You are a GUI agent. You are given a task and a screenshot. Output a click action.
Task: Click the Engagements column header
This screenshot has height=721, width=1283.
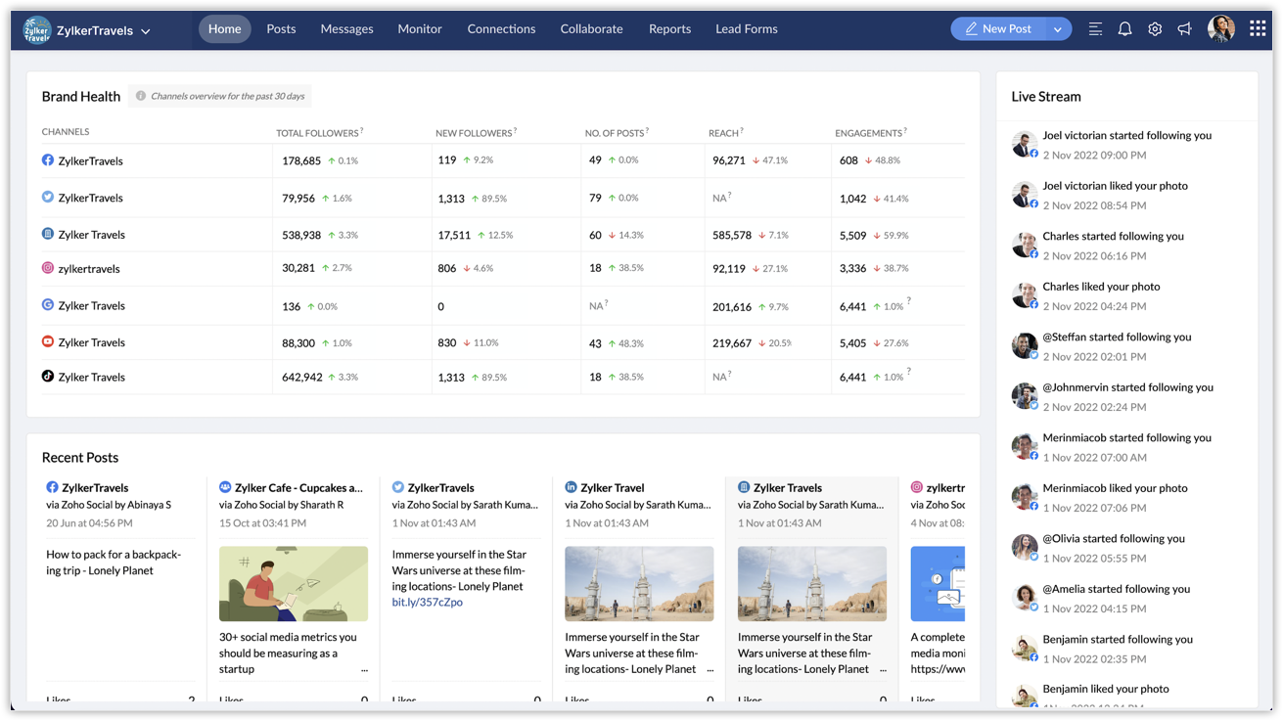(x=869, y=132)
